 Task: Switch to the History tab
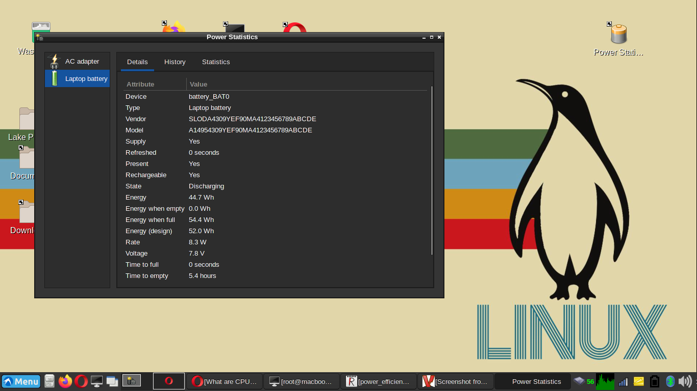click(x=175, y=62)
